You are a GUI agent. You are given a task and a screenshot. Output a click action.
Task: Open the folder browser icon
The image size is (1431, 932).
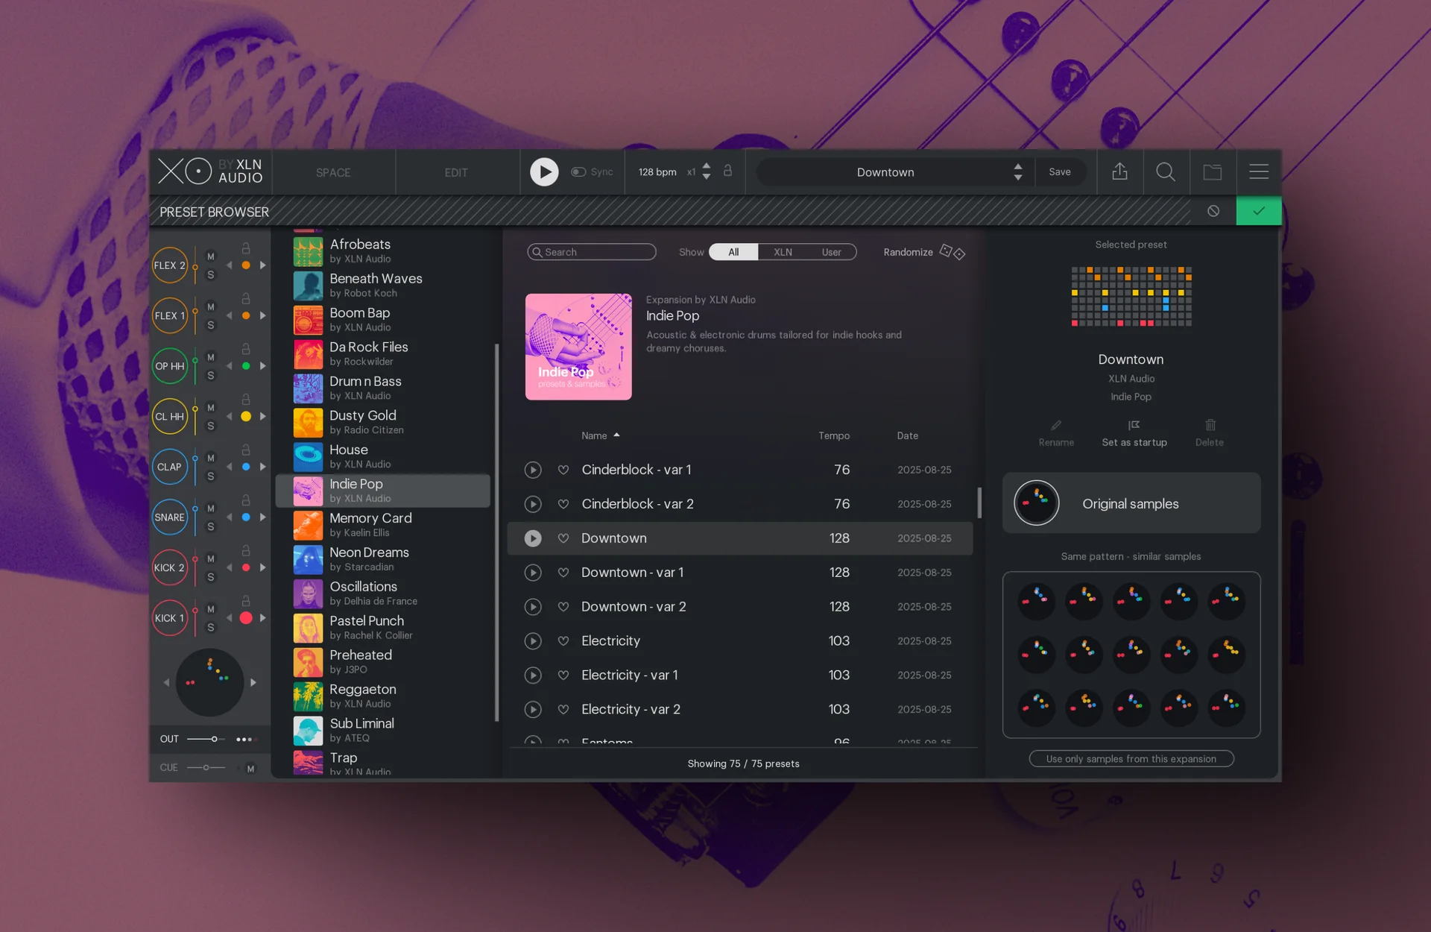point(1213,172)
